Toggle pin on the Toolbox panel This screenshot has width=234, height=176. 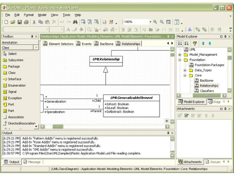tap(32, 37)
